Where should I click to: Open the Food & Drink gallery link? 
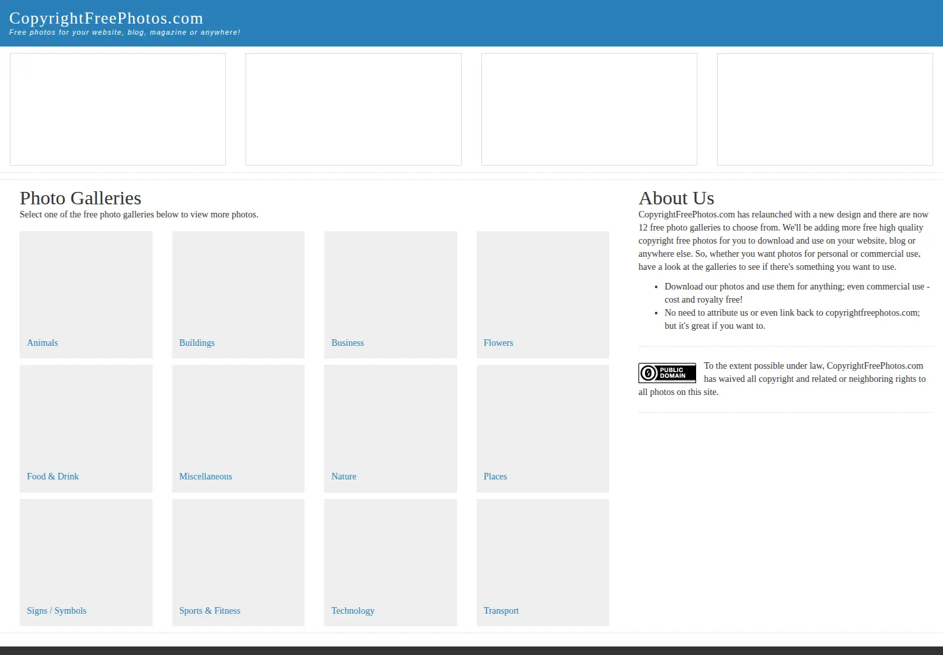[53, 476]
